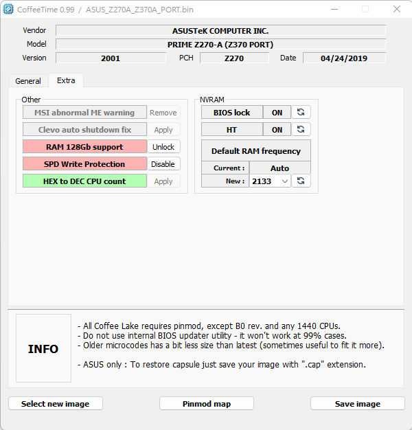Click the dropdown arrow next to 2133

click(285, 181)
